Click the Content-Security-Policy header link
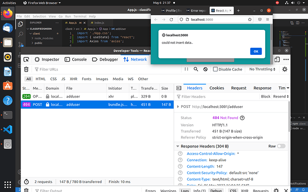 coord(207,173)
